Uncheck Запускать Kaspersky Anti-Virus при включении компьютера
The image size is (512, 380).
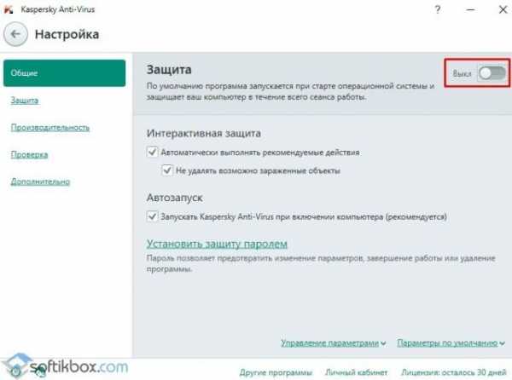coord(152,216)
